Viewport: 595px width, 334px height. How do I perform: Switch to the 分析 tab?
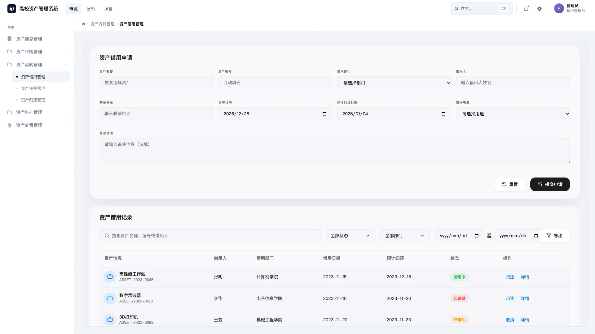click(91, 9)
